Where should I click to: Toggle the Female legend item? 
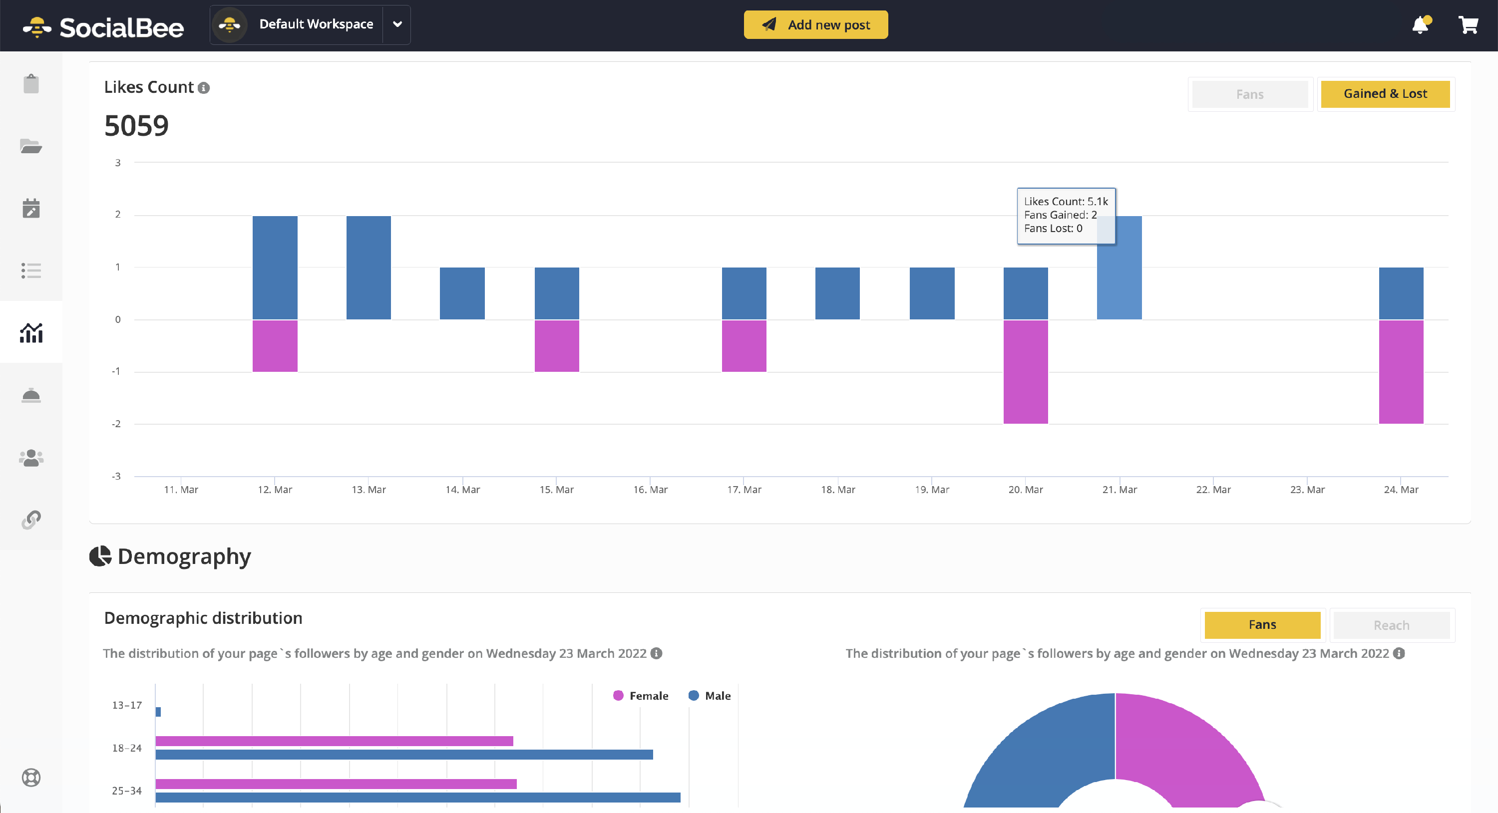coord(641,696)
